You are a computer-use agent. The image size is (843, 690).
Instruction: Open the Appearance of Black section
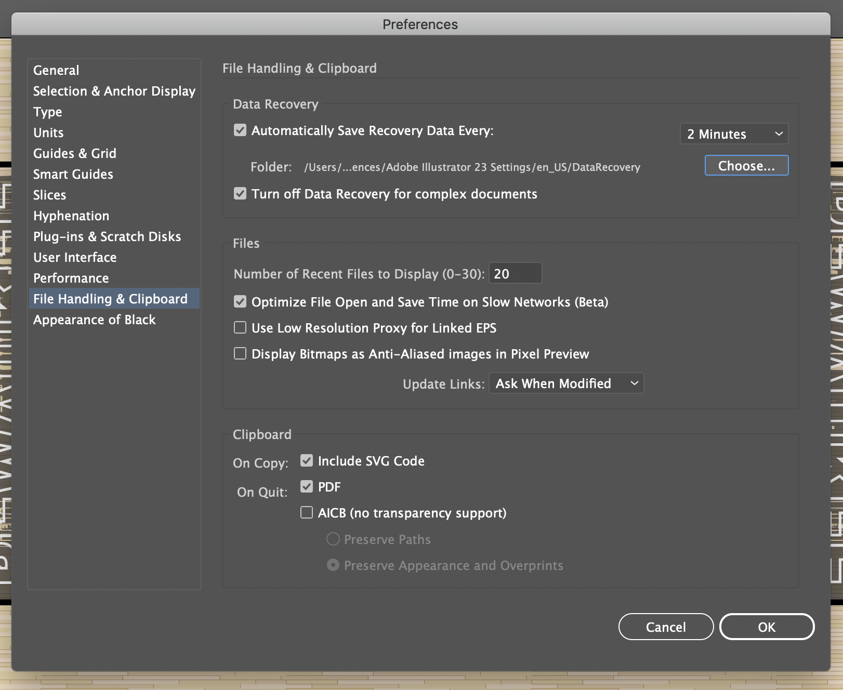(94, 320)
